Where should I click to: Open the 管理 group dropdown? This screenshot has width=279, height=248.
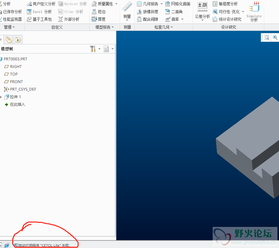point(9,27)
